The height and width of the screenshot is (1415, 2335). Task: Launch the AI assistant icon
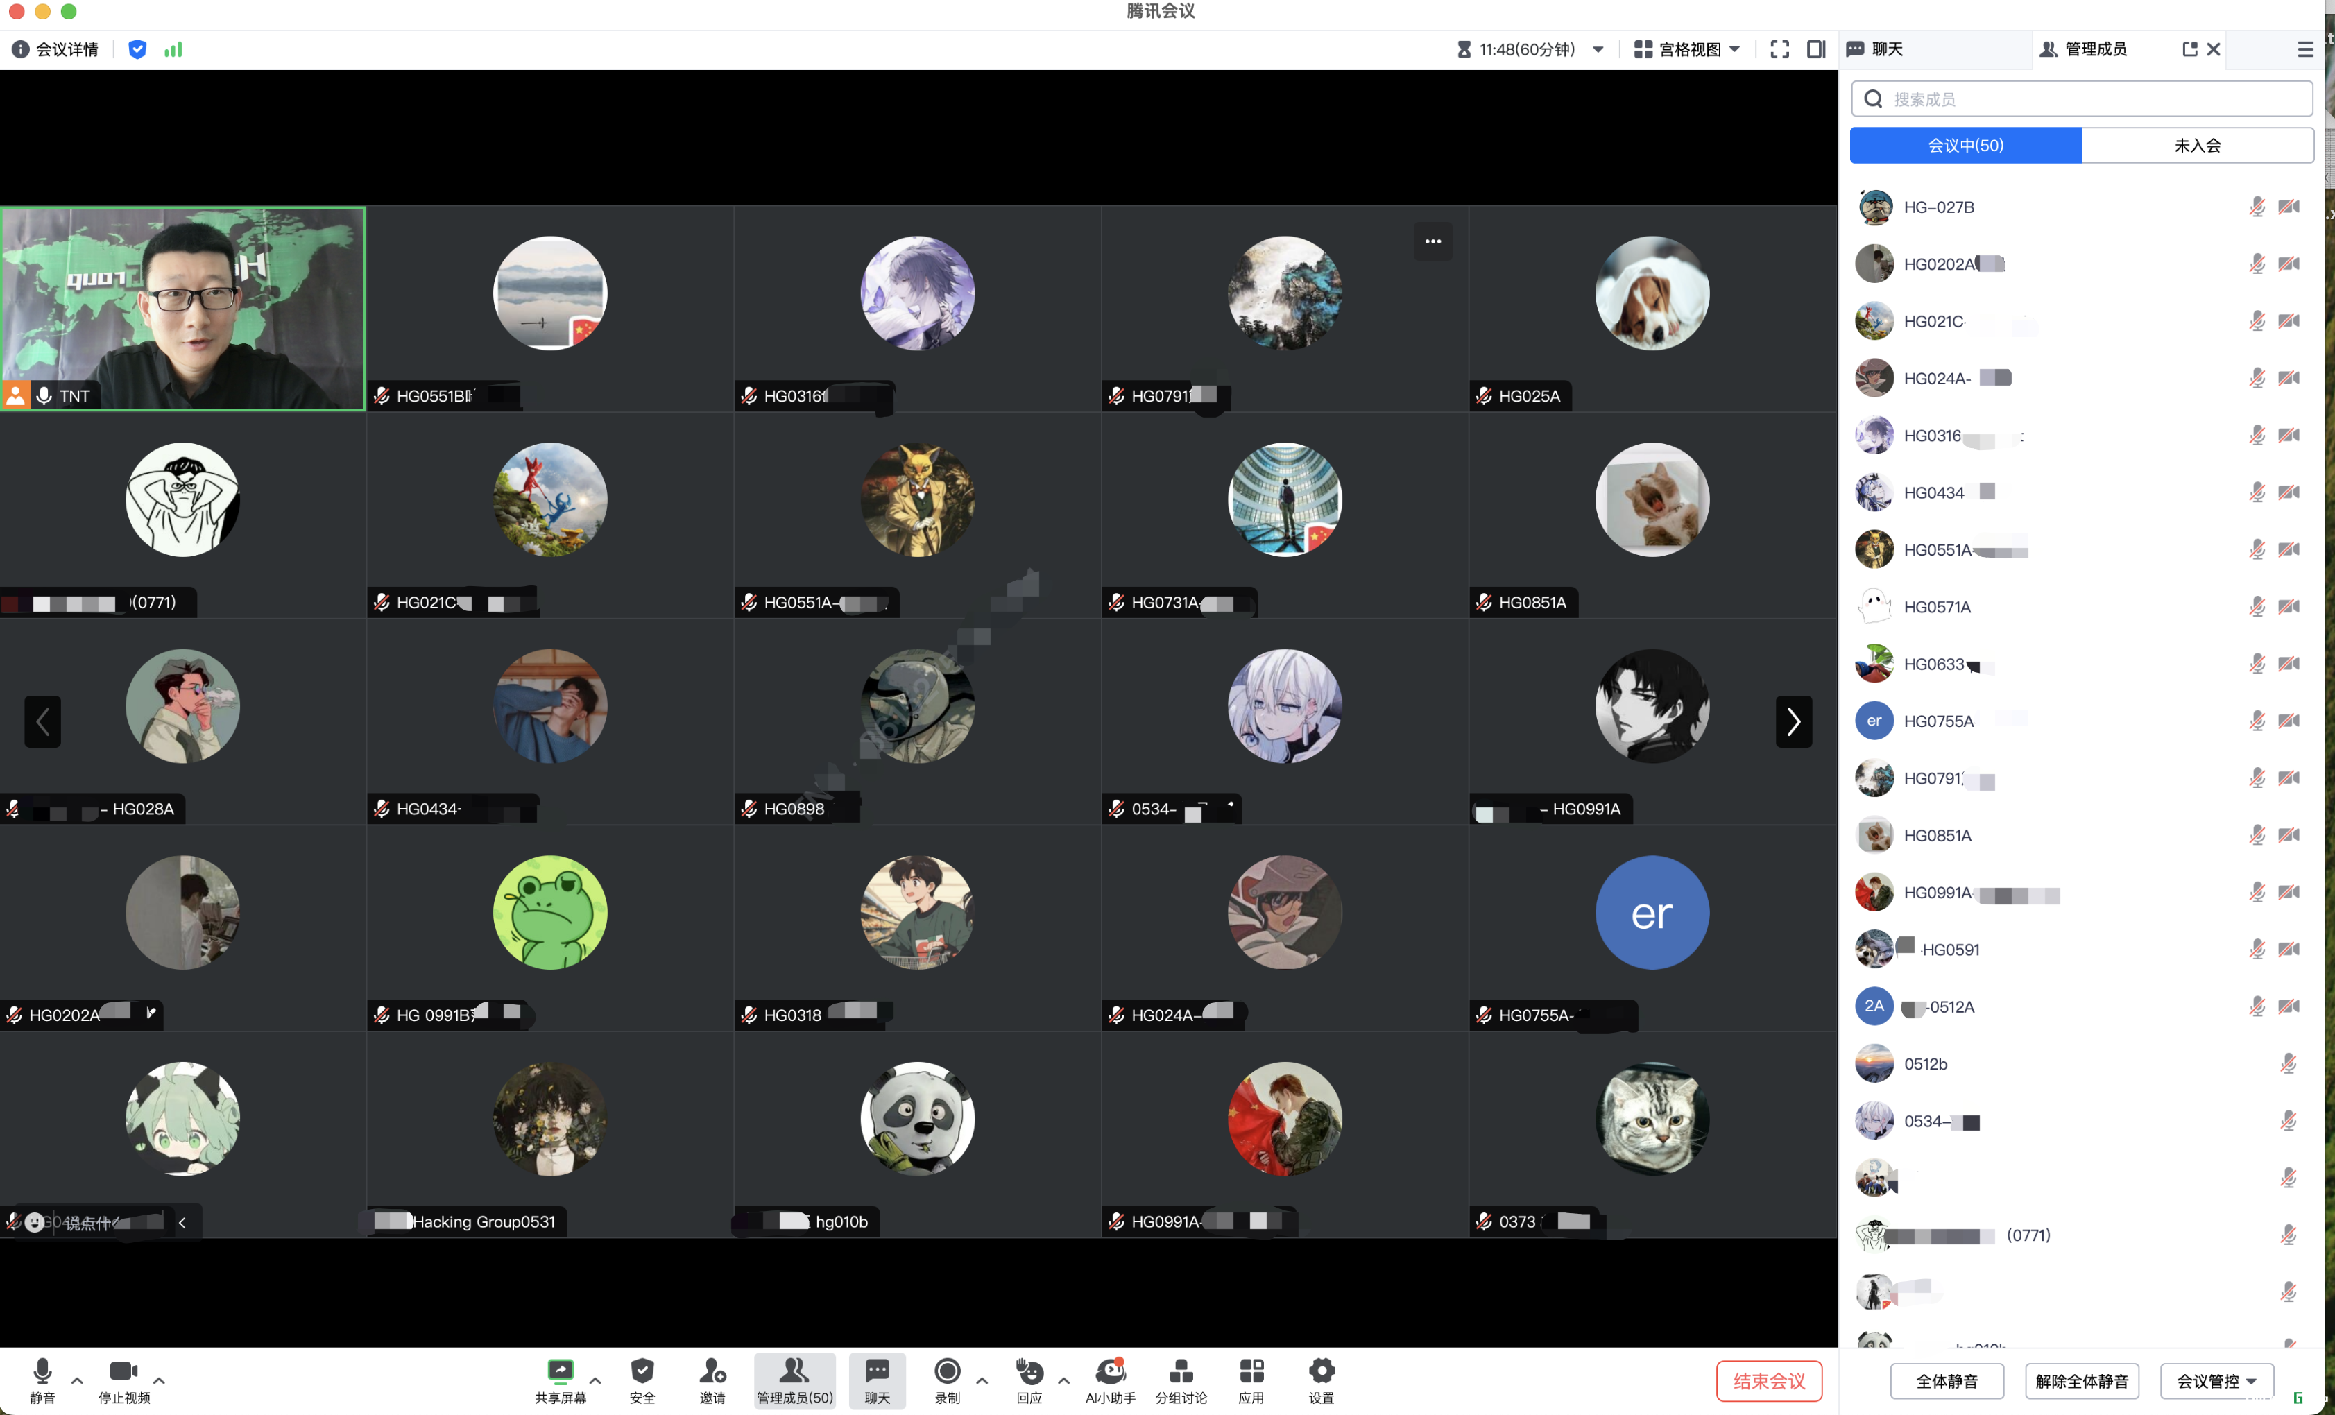click(1111, 1371)
